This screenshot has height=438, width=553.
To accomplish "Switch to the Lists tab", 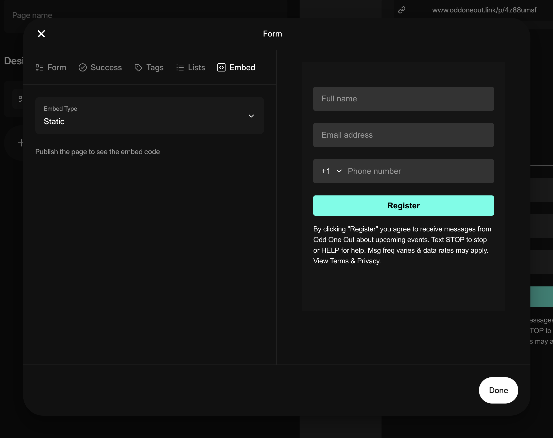I will [196, 67].
